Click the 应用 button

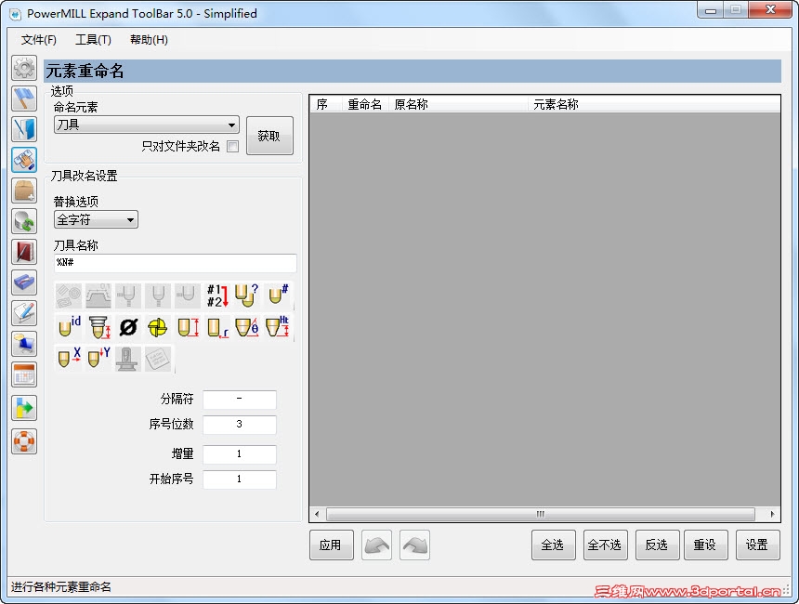[x=332, y=545]
